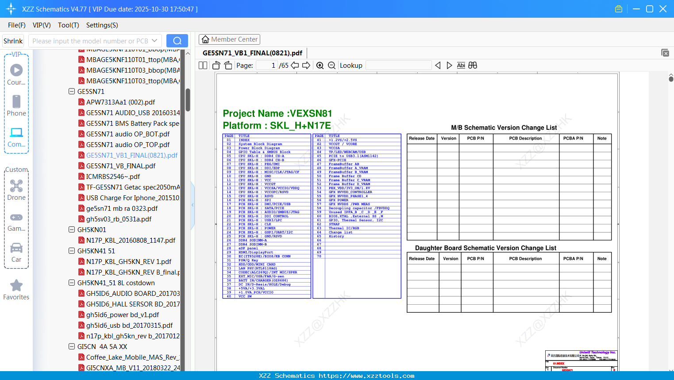674x380 pixels.
Task: Open the Member Center home button
Action: (229, 39)
